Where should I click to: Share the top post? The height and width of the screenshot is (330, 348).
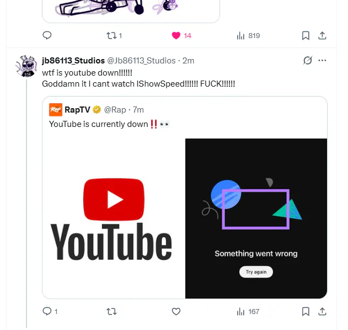[x=323, y=35]
